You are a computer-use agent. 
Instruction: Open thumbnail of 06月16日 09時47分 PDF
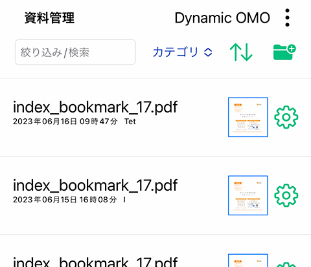(248, 117)
